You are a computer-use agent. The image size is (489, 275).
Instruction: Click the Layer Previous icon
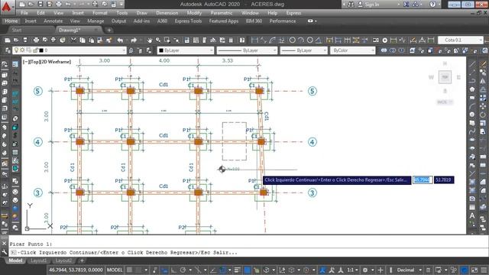(x=140, y=50)
